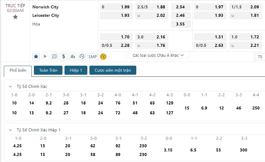Open the dollar sign bet icon
The image size is (265, 162).
(x=64, y=57)
